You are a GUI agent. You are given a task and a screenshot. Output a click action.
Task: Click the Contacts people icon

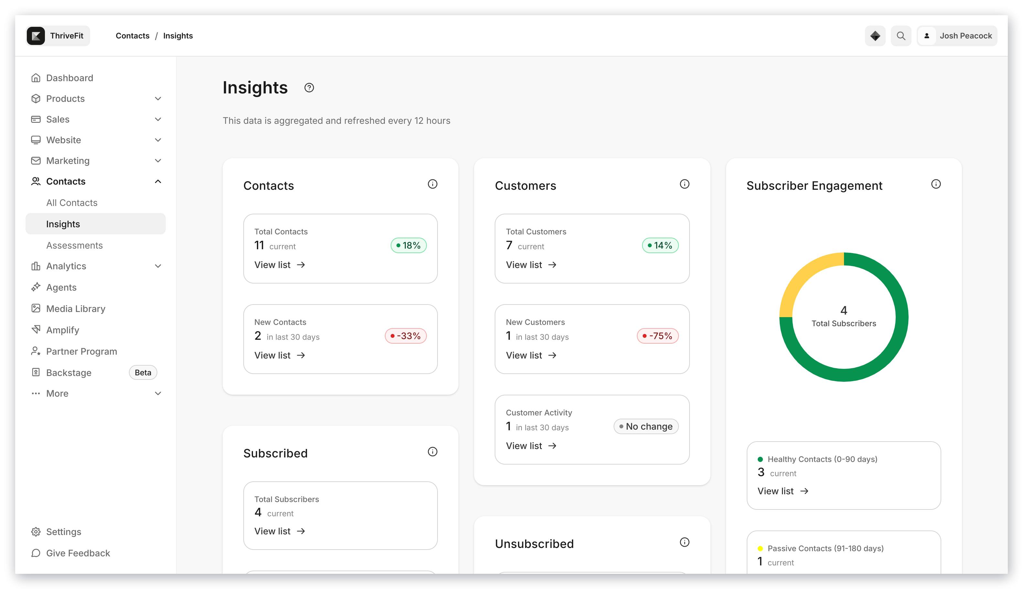point(36,181)
